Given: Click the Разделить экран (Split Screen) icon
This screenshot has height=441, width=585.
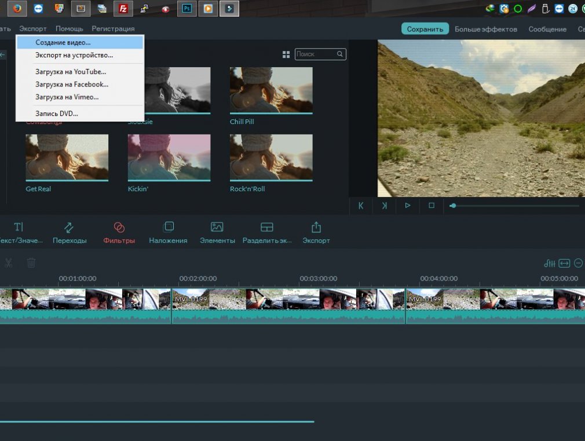Looking at the screenshot, I should (x=267, y=232).
